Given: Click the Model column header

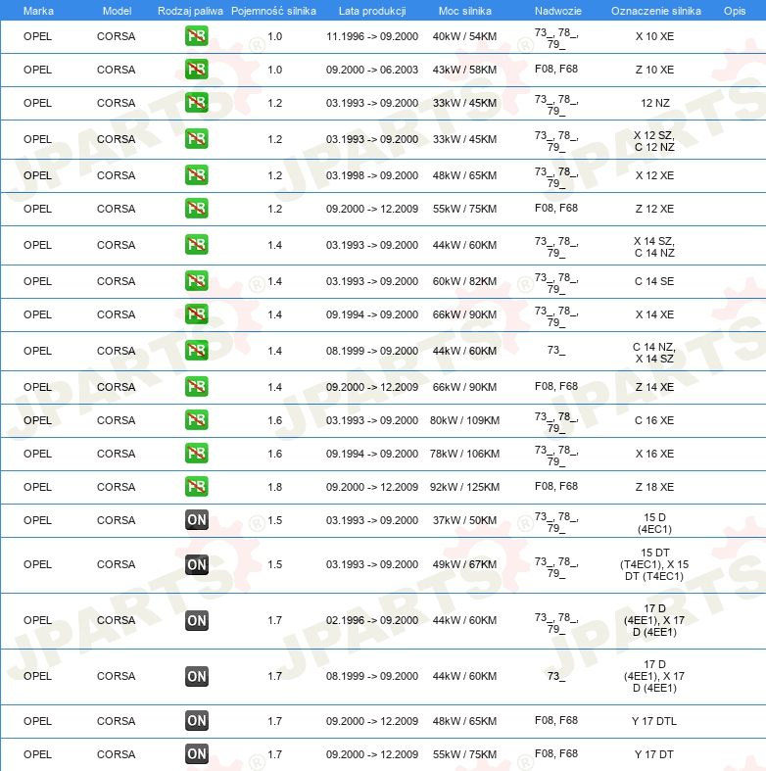Looking at the screenshot, I should tap(117, 11).
